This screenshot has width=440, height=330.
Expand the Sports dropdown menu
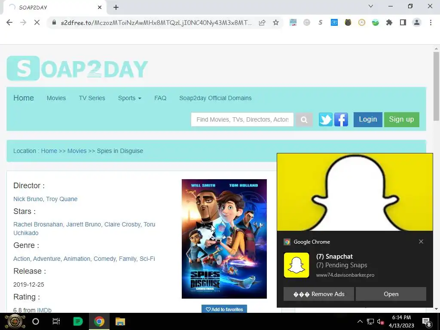point(130,98)
